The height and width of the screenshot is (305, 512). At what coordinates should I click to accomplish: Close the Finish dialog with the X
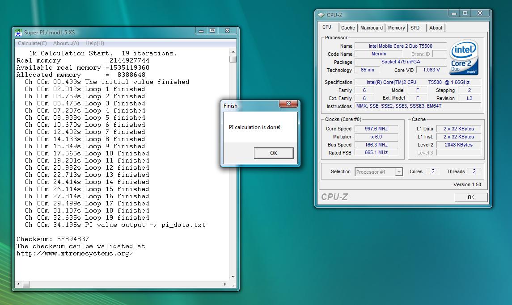[288, 104]
